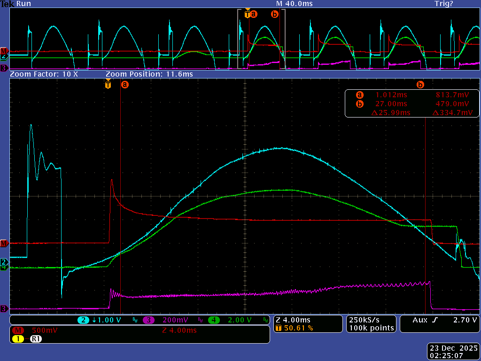Click the Trig? trigger status indicator
The width and height of the screenshot is (481, 361).
pyautogui.click(x=444, y=4)
